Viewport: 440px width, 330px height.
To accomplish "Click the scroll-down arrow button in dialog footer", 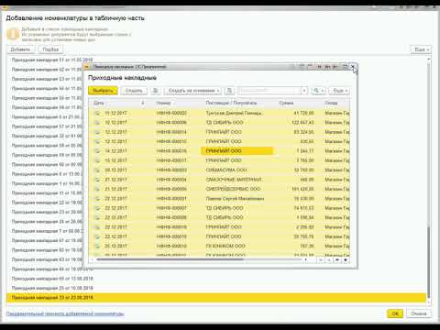I will tap(337, 260).
